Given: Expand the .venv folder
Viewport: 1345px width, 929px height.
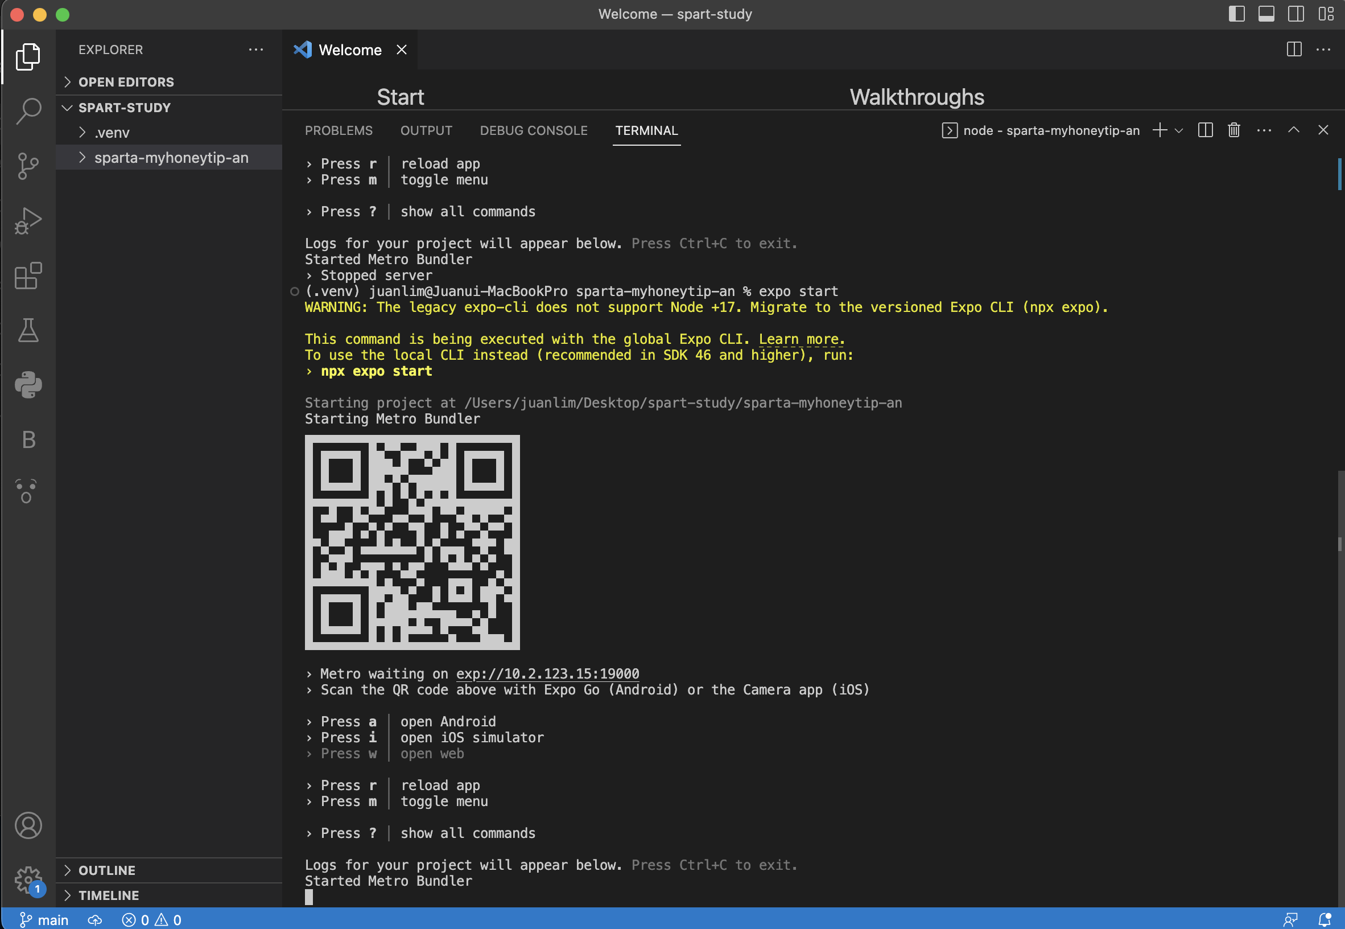Looking at the screenshot, I should [x=169, y=133].
